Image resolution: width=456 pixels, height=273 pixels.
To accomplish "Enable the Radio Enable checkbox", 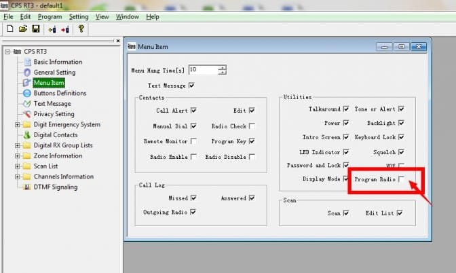I will (193, 157).
